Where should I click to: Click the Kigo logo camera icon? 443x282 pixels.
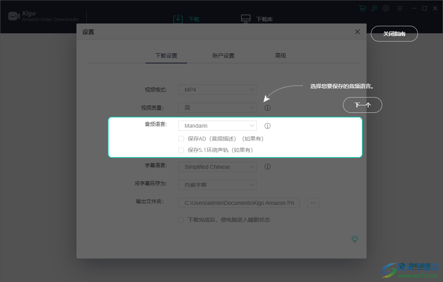pos(14,16)
